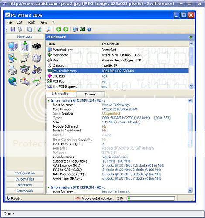Select the Multimedia speaker icon

click(37, 70)
